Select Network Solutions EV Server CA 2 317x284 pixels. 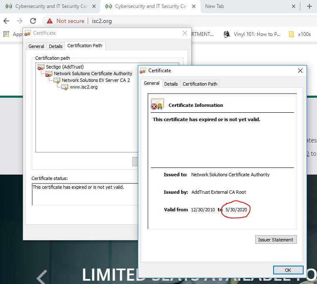pyautogui.click(x=96, y=80)
